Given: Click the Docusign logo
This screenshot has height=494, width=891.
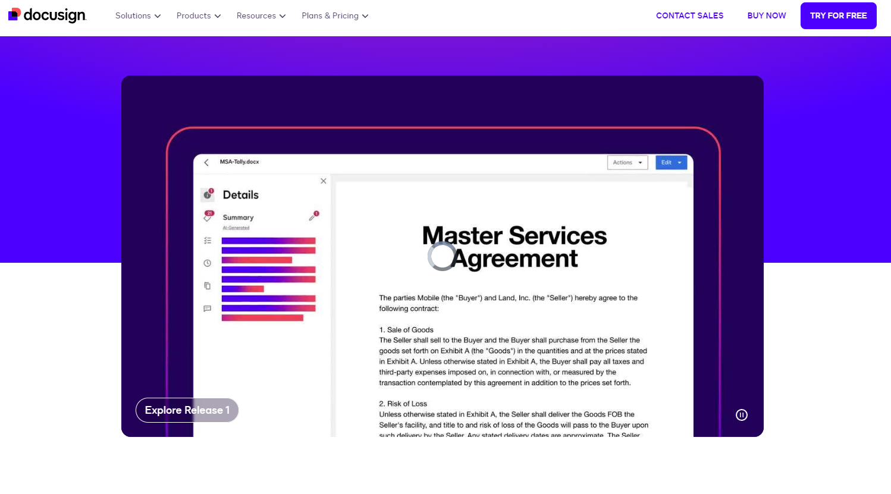Looking at the screenshot, I should click(x=48, y=15).
